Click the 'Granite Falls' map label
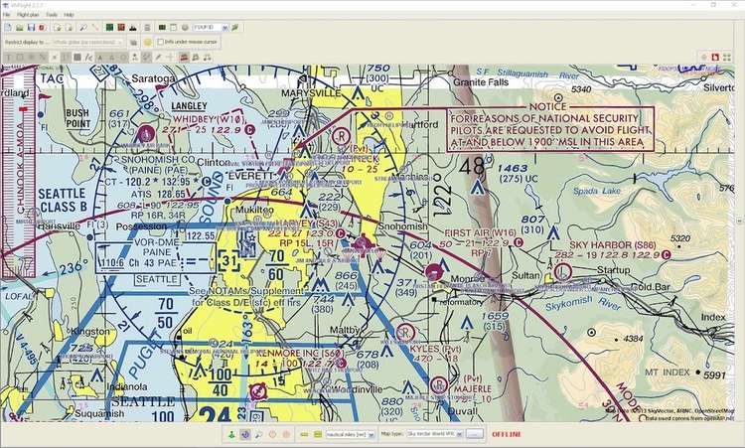 coord(481,81)
